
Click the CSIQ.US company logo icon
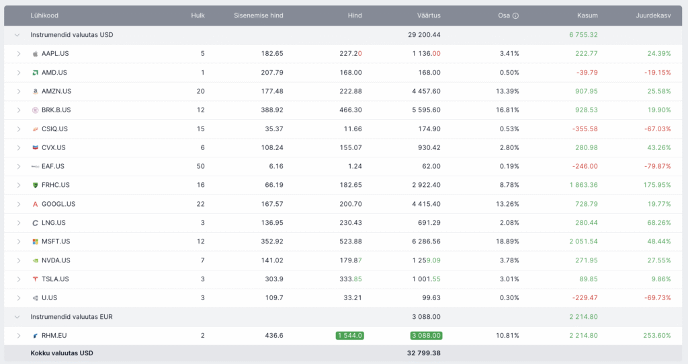click(x=35, y=129)
